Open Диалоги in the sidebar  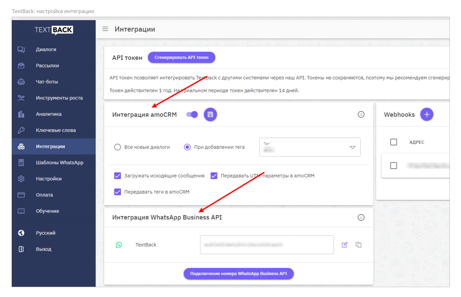(54, 49)
